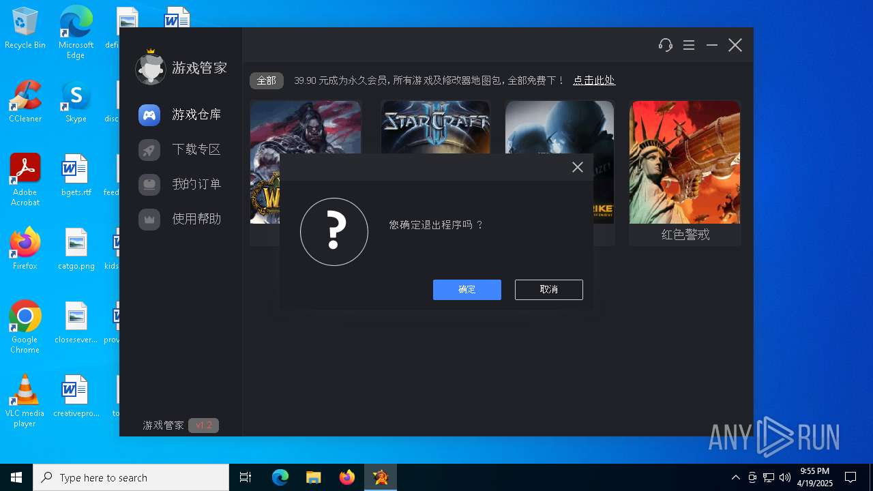This screenshot has height=491, width=873.
Task: Click the 点击此处 membership link
Action: coord(594,80)
